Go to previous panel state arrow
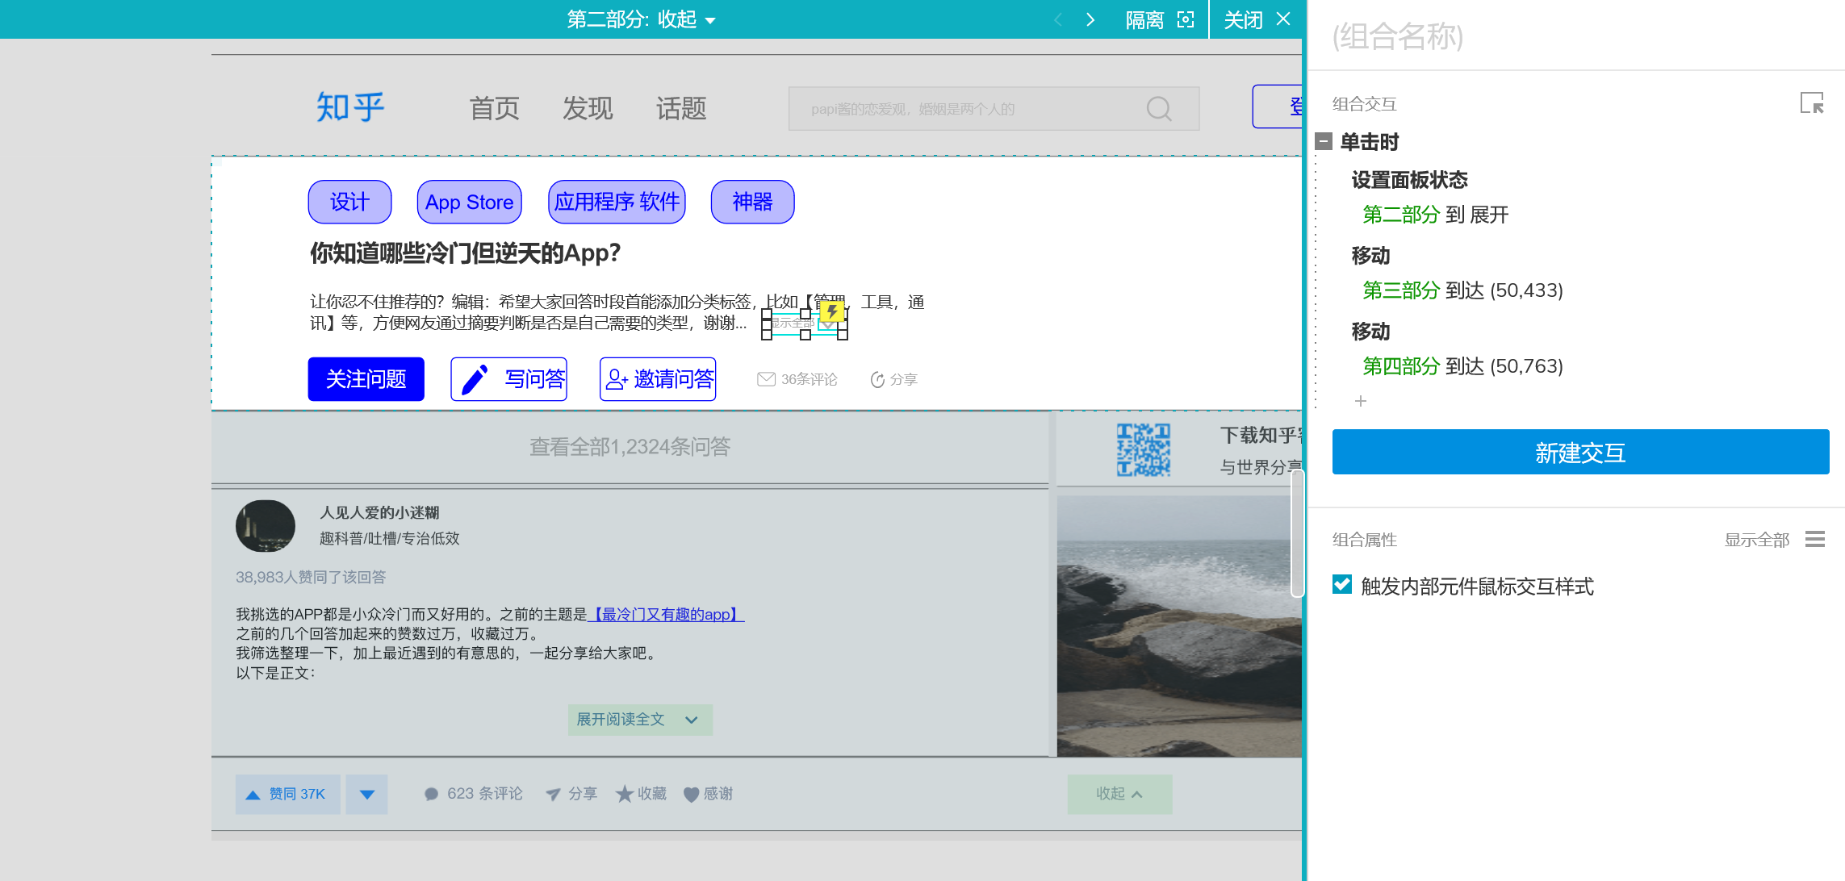Screen dimensions: 1845x881 (x=1058, y=19)
